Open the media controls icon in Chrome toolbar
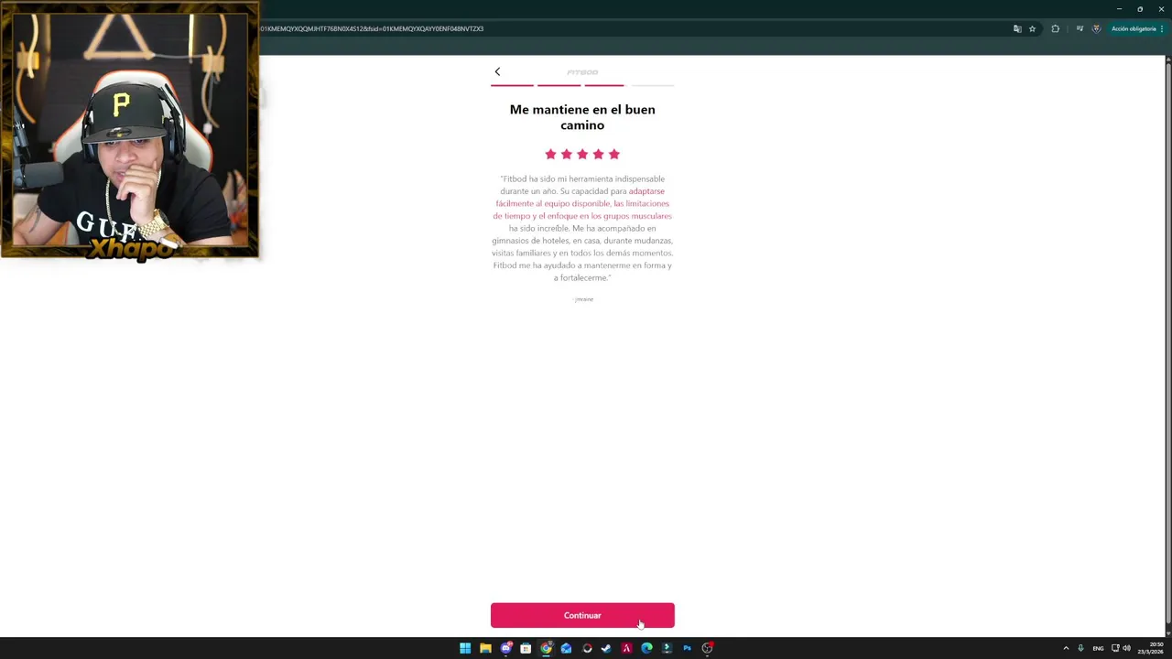Image resolution: width=1172 pixels, height=659 pixels. 1080,28
